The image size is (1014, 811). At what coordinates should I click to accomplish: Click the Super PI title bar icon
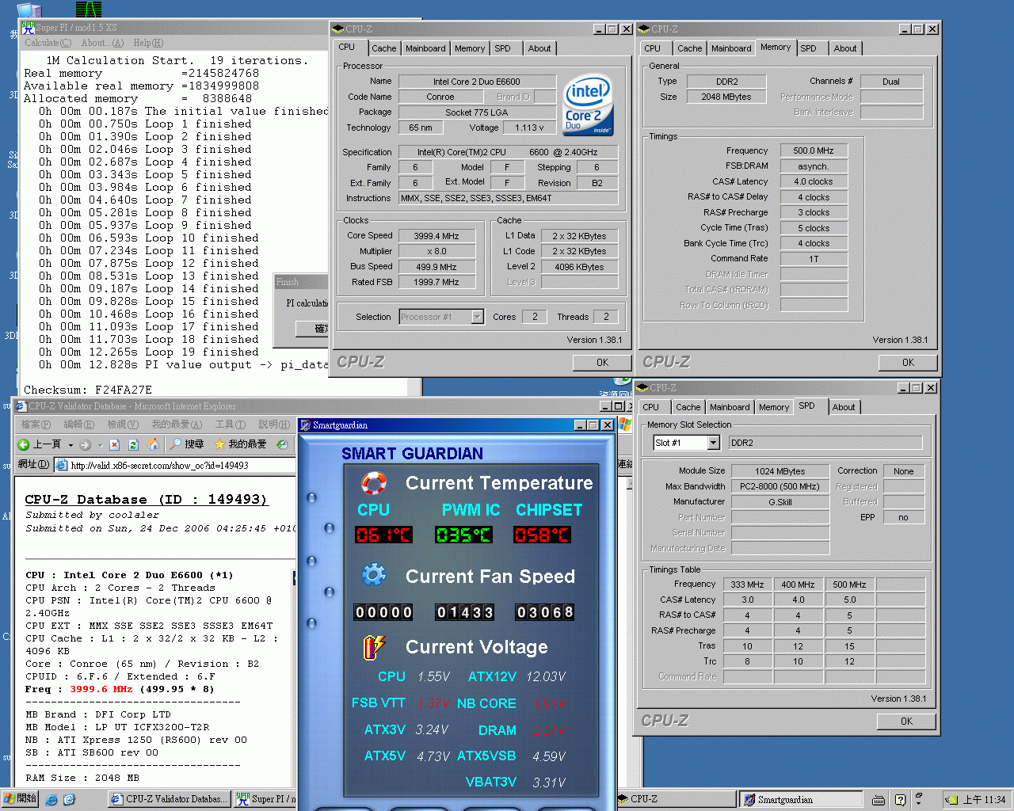tap(29, 28)
